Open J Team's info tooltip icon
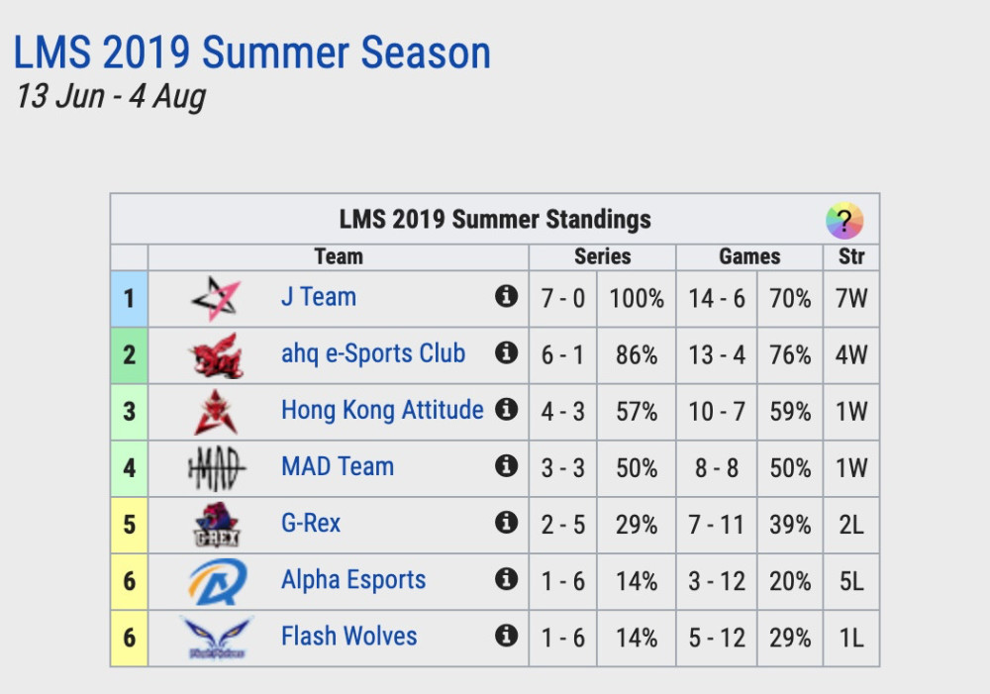 click(506, 296)
